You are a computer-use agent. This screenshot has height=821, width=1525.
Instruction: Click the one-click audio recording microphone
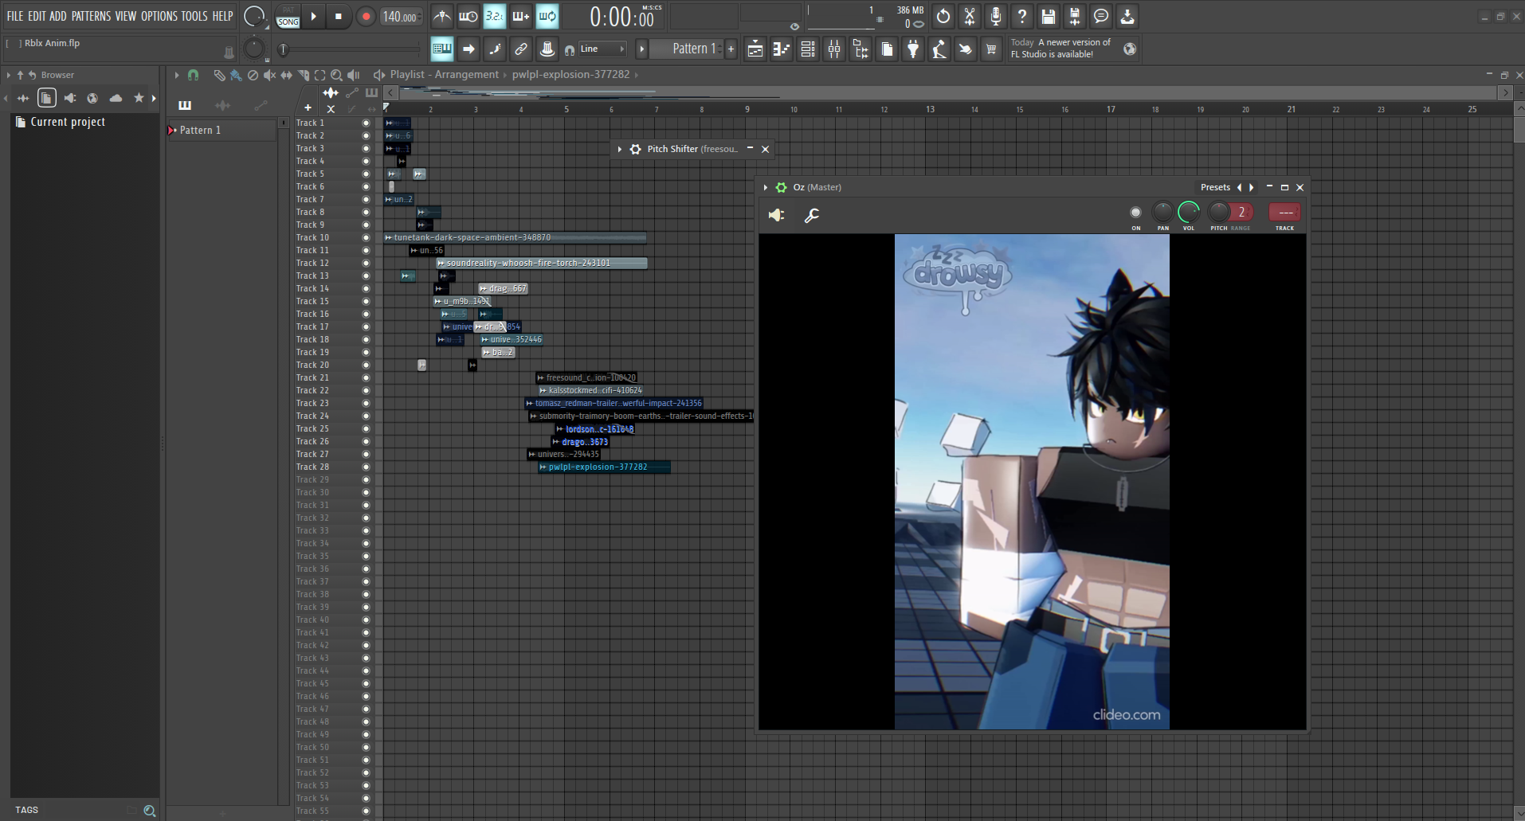coord(996,16)
